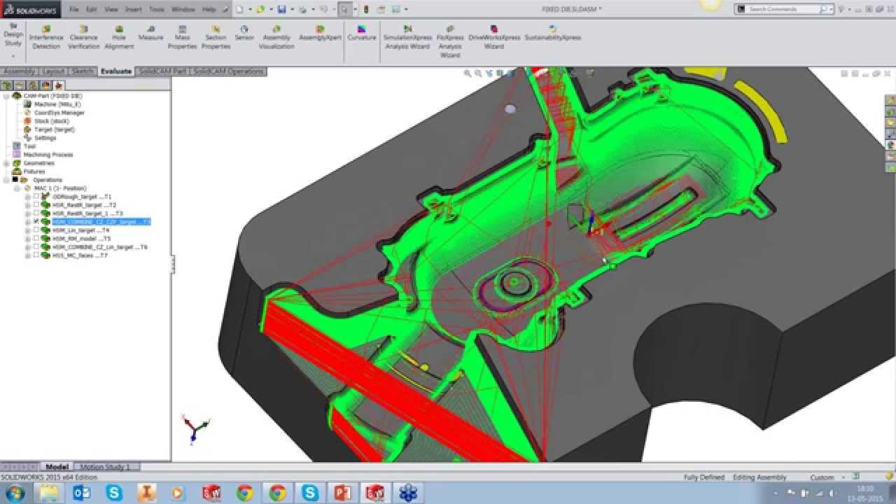Toggle the Operations black checkbox
The height and width of the screenshot is (504, 896).
pyautogui.click(x=15, y=180)
